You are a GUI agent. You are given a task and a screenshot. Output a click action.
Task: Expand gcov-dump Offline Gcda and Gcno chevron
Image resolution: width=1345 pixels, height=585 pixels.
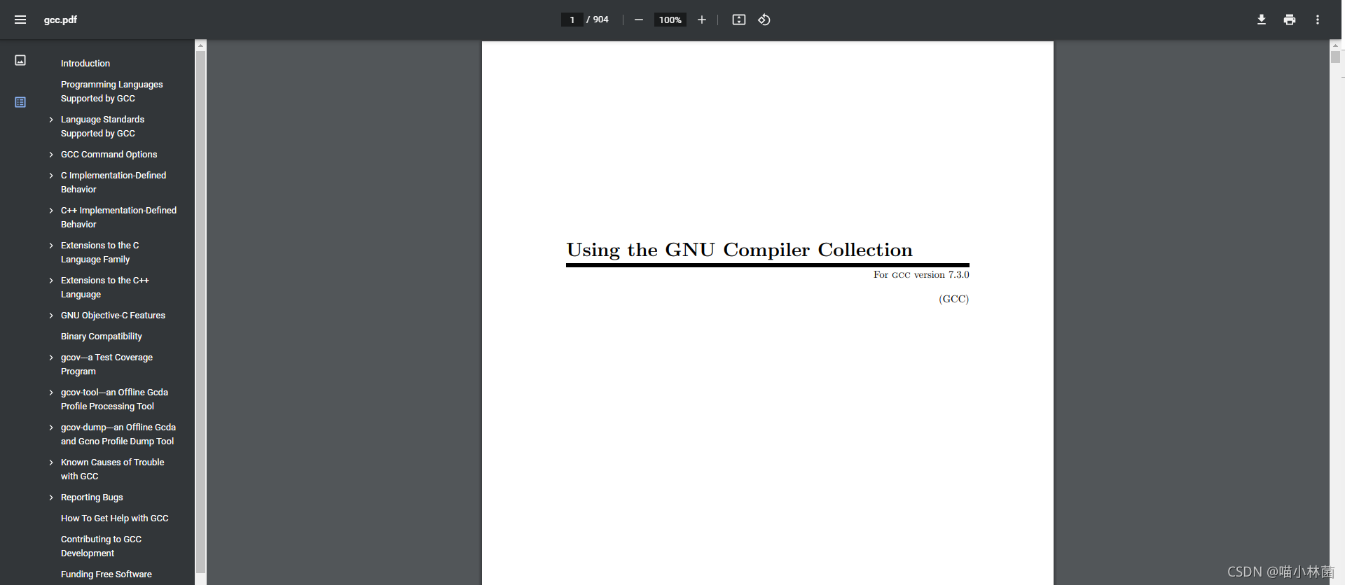point(51,428)
